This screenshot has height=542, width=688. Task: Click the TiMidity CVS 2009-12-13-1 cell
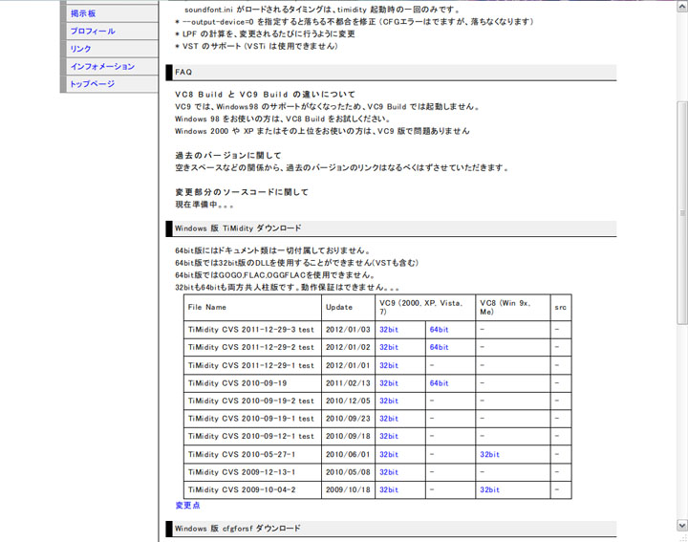pos(252,472)
